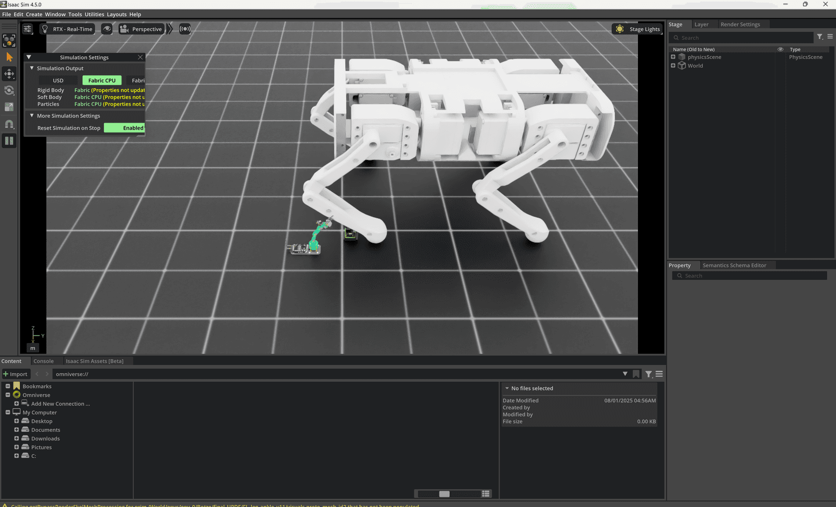Click the visibility eye column header
836x507 pixels.
pyautogui.click(x=780, y=49)
